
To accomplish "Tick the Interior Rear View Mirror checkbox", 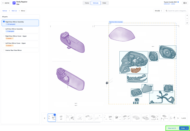I will click(x=4, y=50).
